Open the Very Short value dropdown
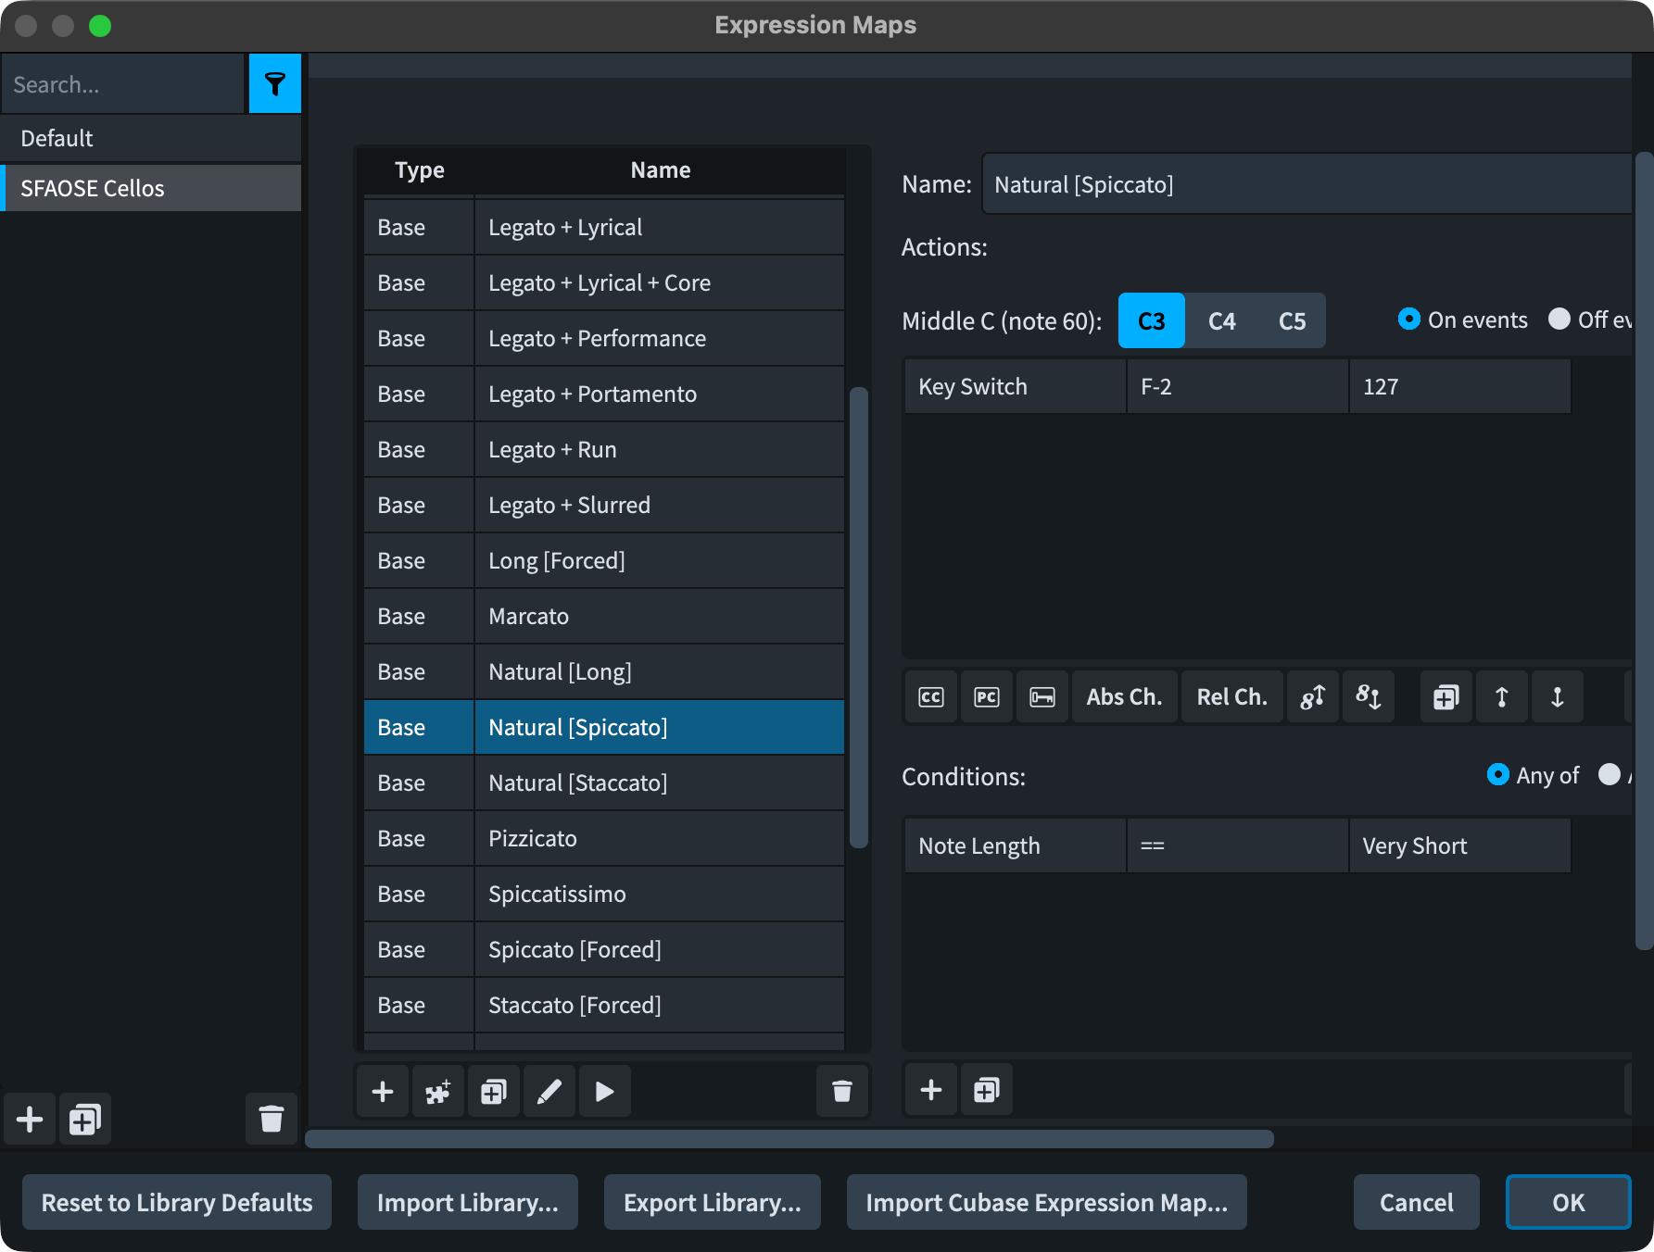This screenshot has height=1252, width=1654. point(1459,845)
